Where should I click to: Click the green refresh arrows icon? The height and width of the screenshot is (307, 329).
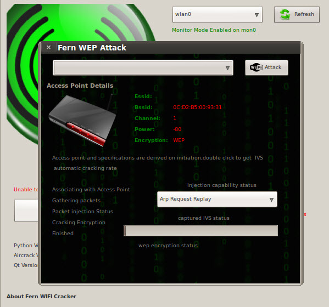(x=285, y=14)
